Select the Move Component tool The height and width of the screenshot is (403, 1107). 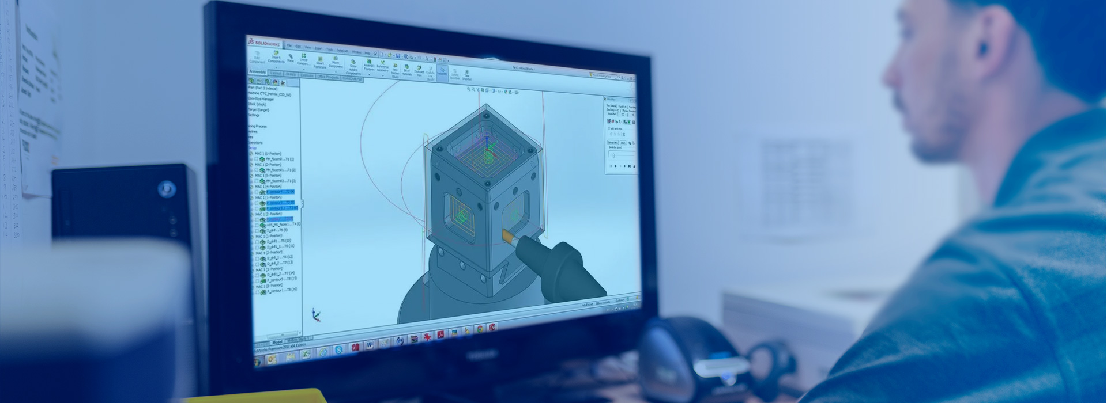coord(336,62)
